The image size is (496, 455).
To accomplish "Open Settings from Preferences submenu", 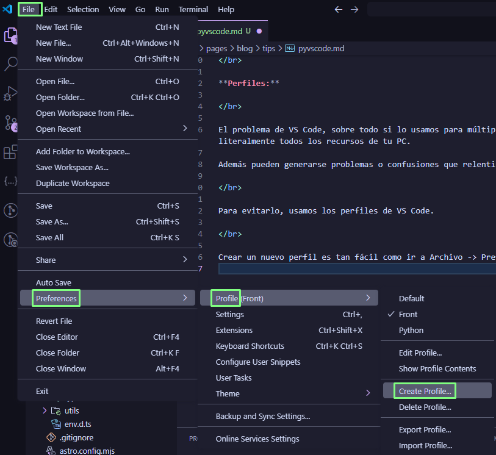I will coord(289,314).
